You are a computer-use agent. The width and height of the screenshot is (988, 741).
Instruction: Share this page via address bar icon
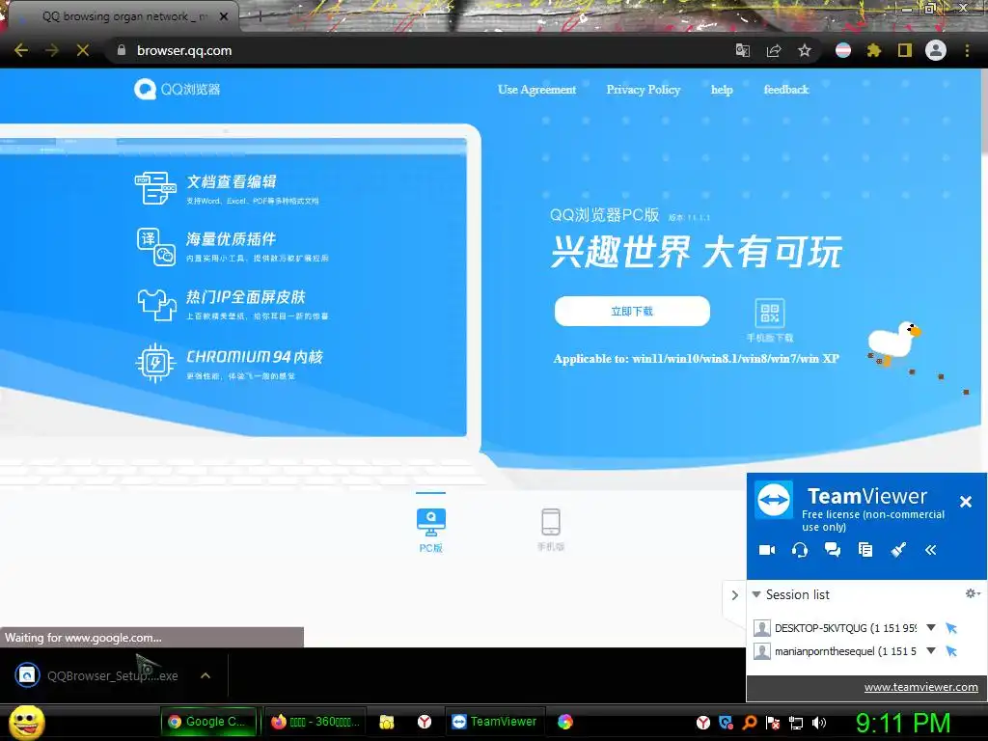coord(774,50)
